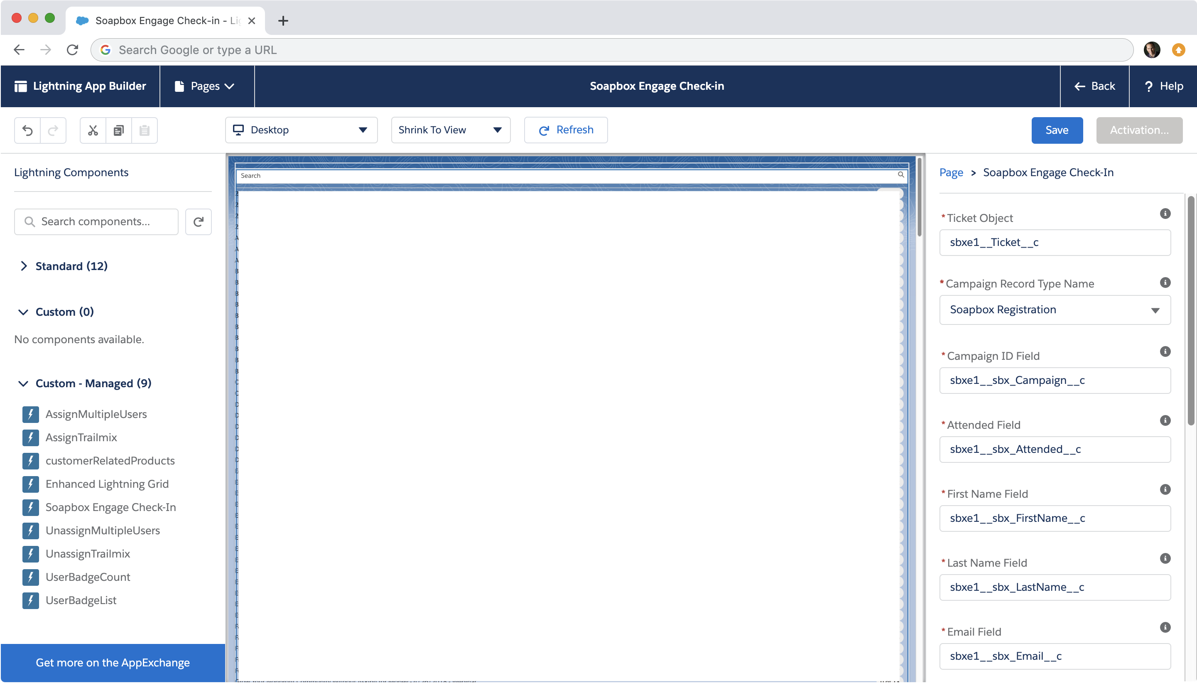
Task: Click the UnassignMultipleUsers lightning icon
Action: 30,530
